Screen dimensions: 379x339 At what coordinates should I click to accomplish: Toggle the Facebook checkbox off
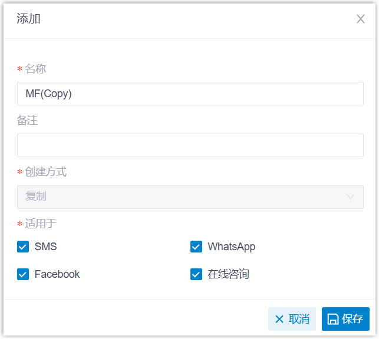point(23,274)
